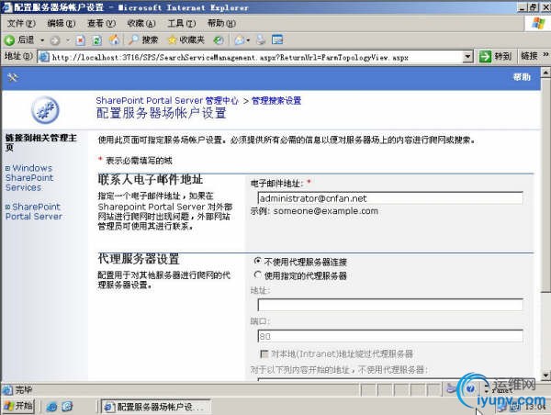Open SharePoint Portal Server sidebar link

click(34, 211)
